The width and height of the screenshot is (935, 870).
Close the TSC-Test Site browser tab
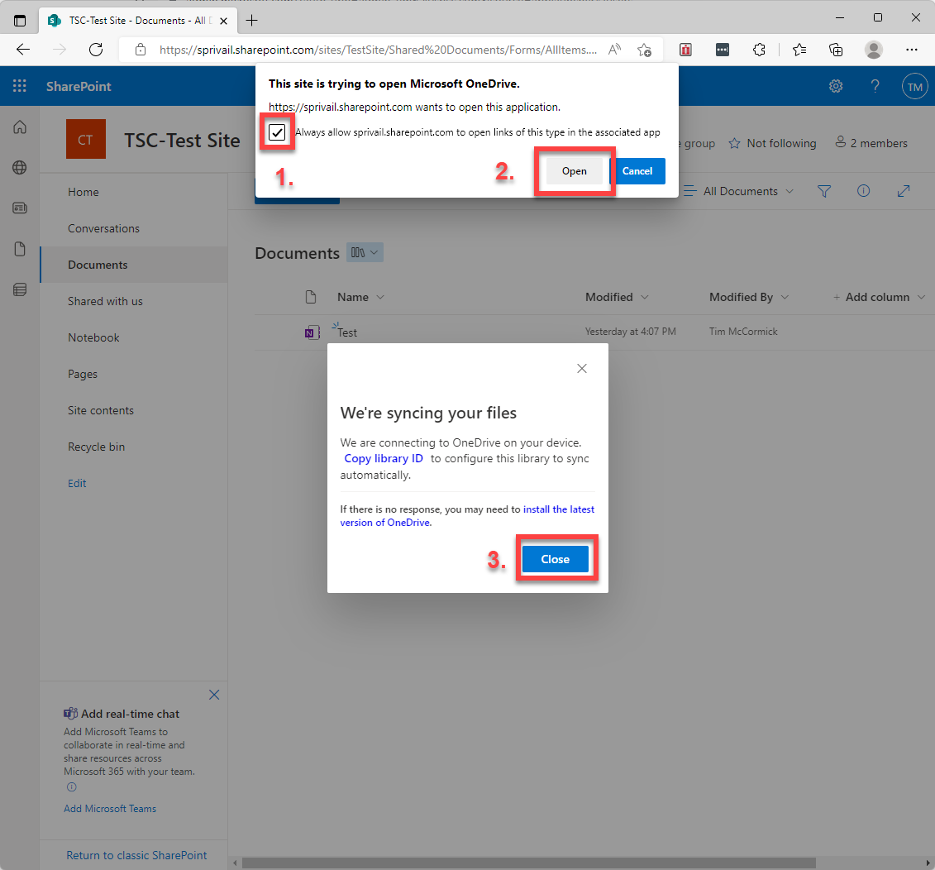point(223,21)
